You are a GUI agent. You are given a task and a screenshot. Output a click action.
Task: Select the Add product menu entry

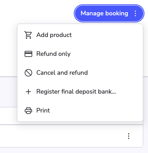[80, 35]
